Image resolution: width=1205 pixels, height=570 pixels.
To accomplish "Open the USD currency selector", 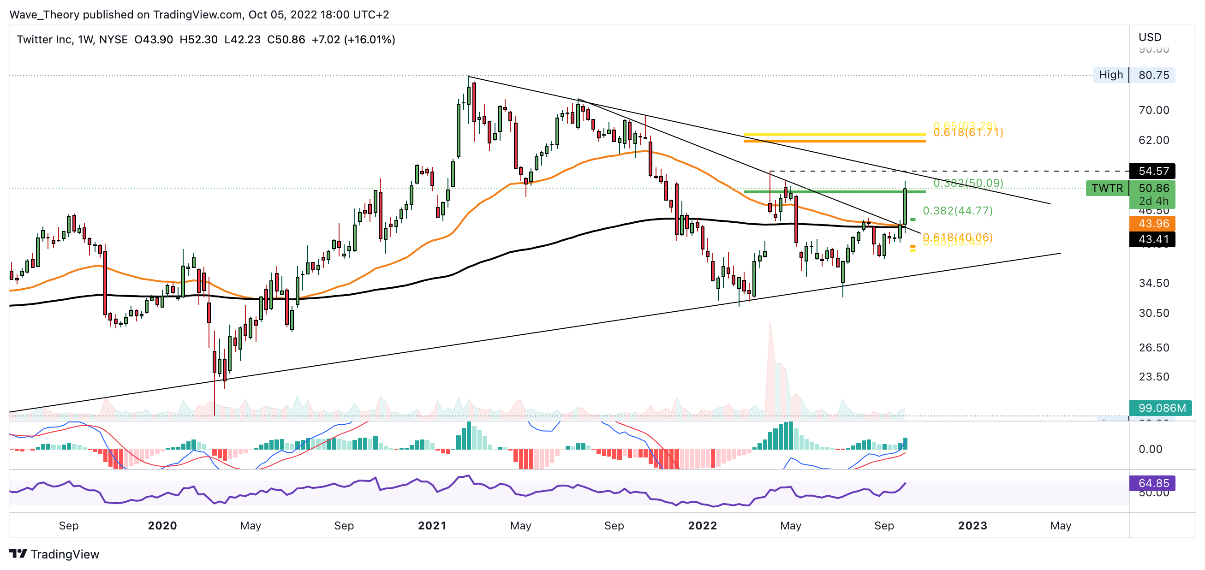I will point(1149,37).
